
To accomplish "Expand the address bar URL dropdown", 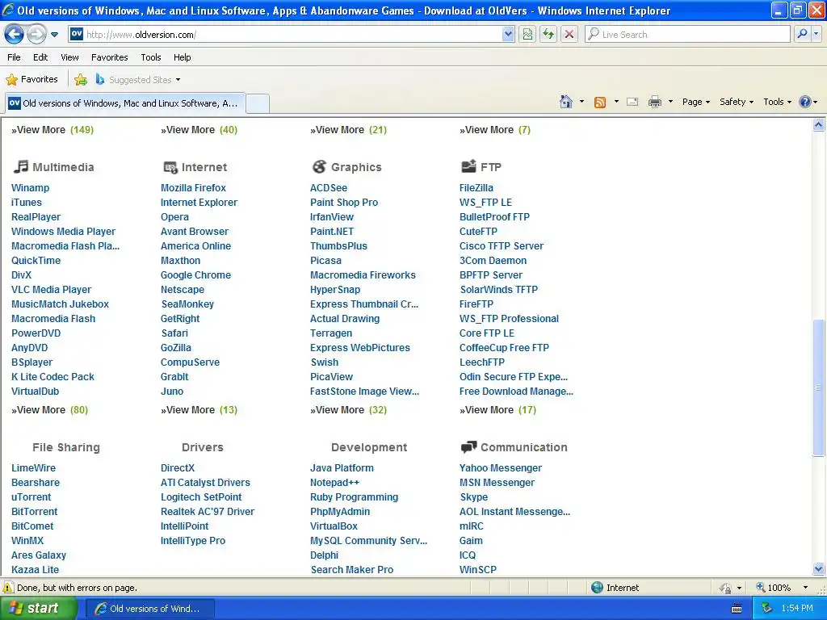I will click(508, 34).
